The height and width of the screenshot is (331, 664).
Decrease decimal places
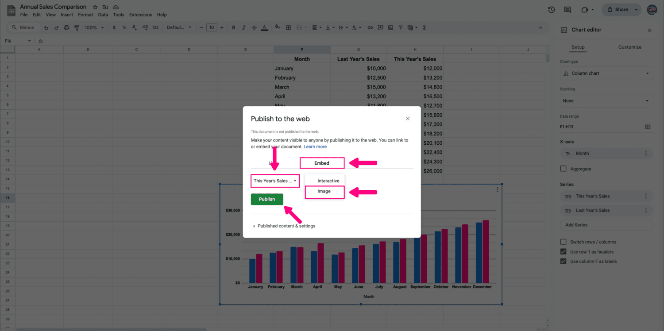point(135,27)
